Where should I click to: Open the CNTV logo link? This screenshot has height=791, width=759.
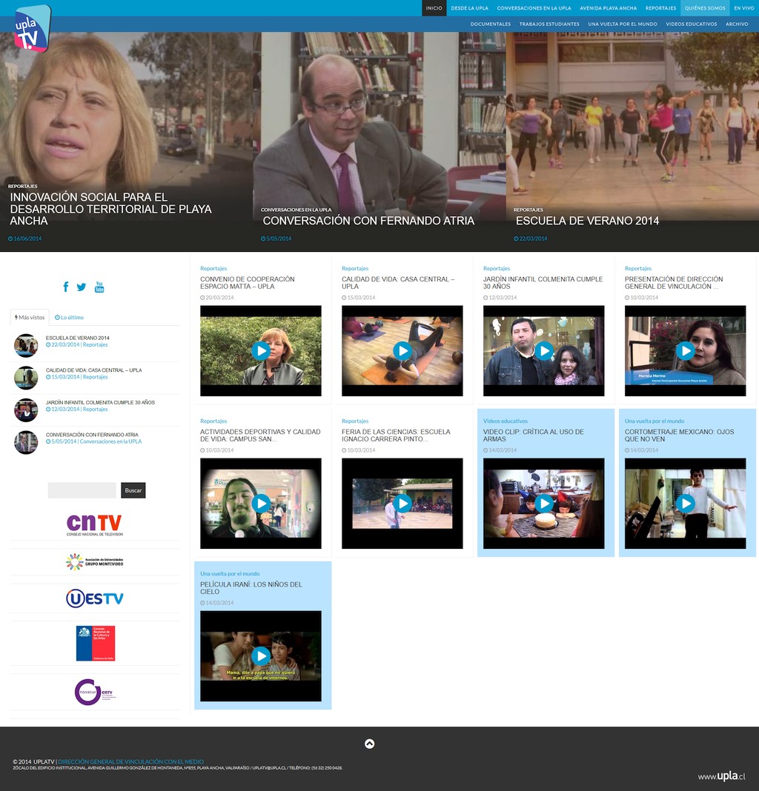pos(94,525)
